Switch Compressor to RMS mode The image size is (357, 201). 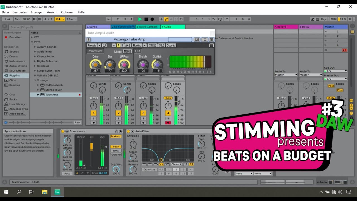[x=116, y=150]
